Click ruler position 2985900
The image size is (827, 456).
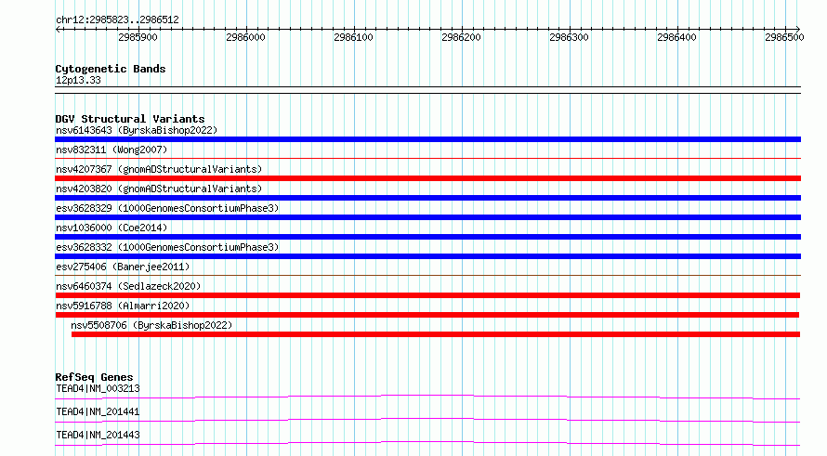(138, 37)
